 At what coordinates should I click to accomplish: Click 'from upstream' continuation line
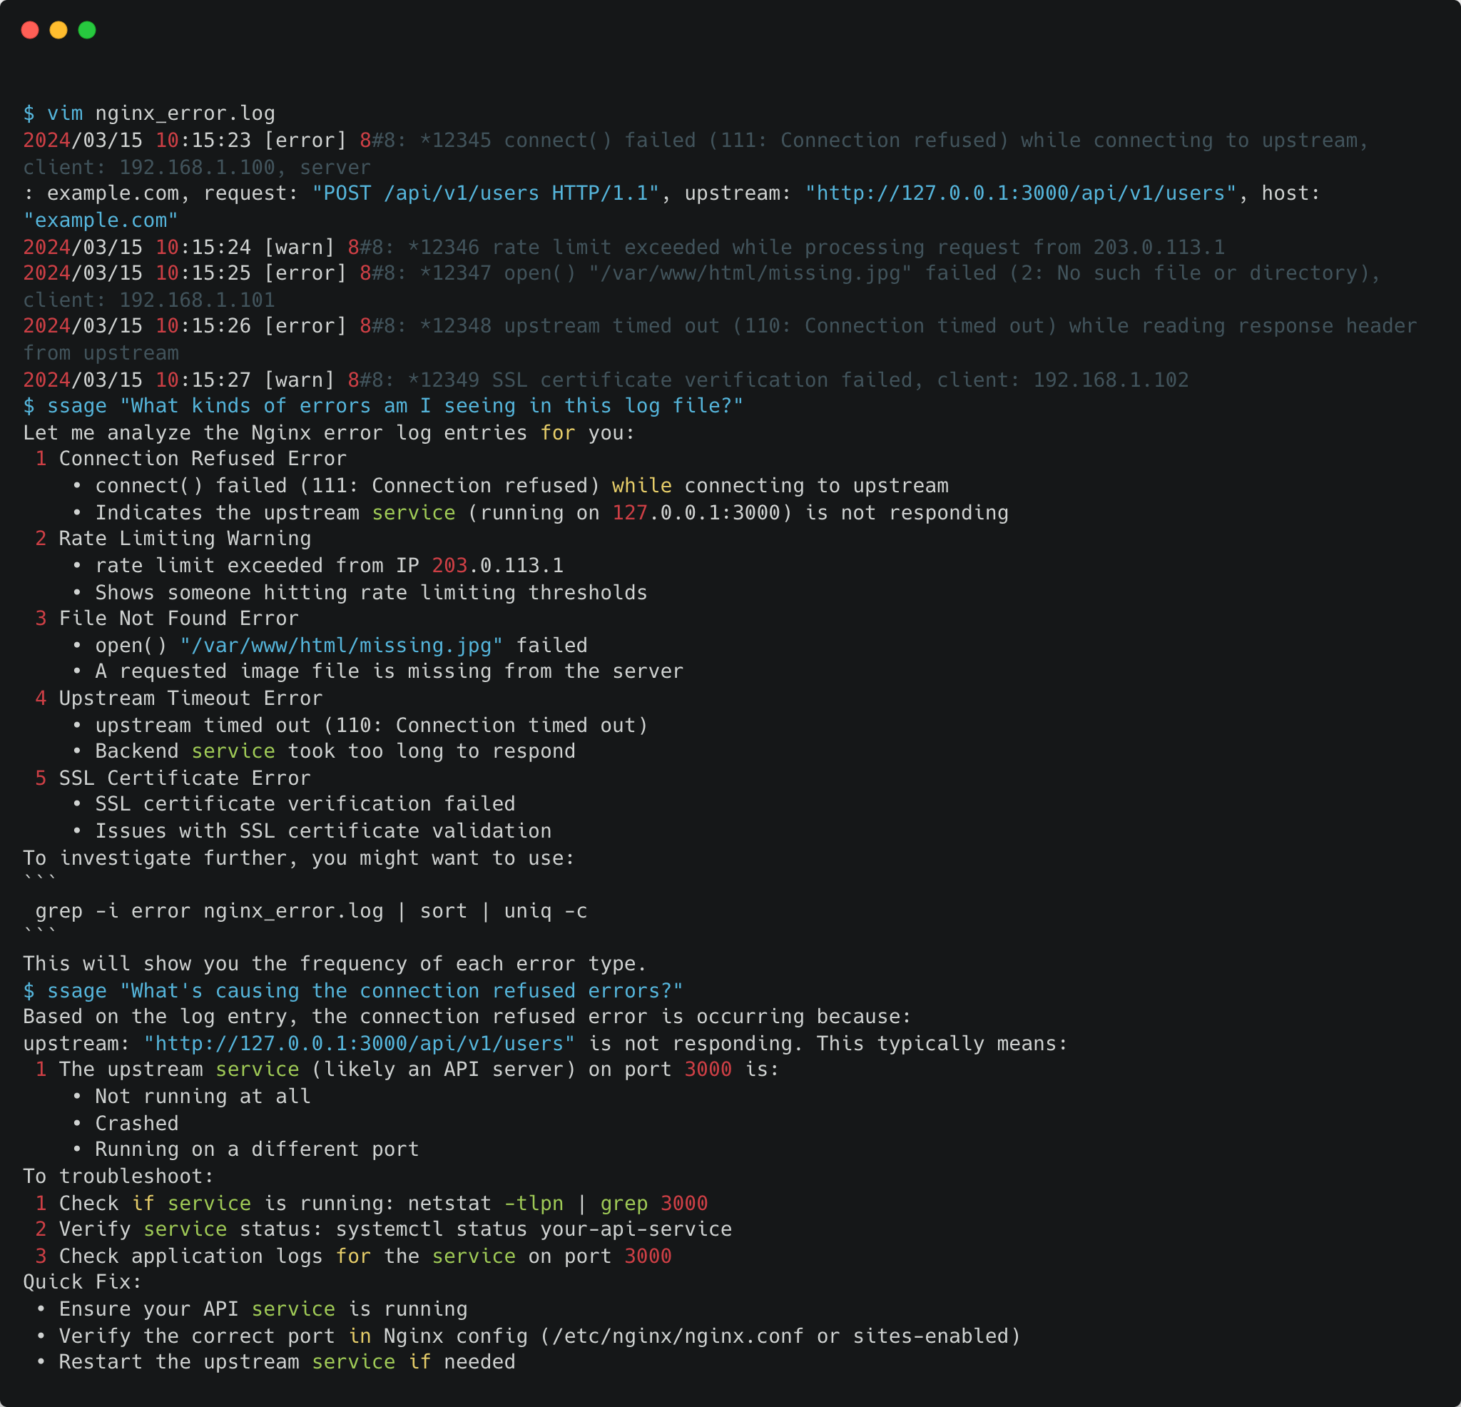[101, 352]
